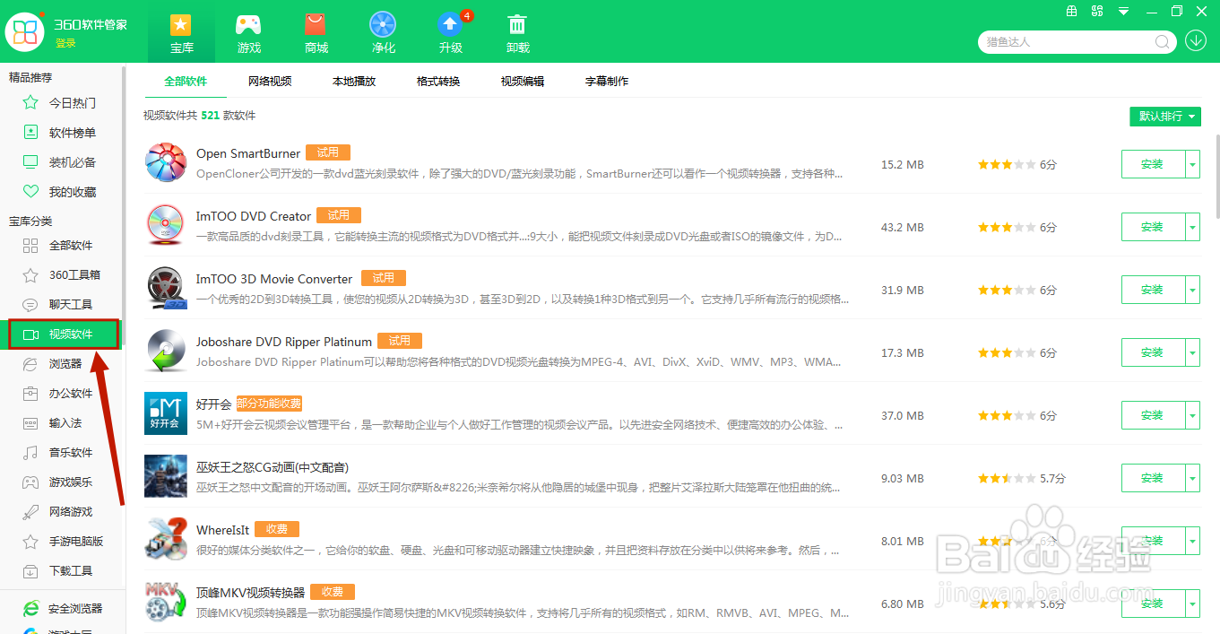Open the 默认排序 sort dropdown

pyautogui.click(x=1164, y=117)
